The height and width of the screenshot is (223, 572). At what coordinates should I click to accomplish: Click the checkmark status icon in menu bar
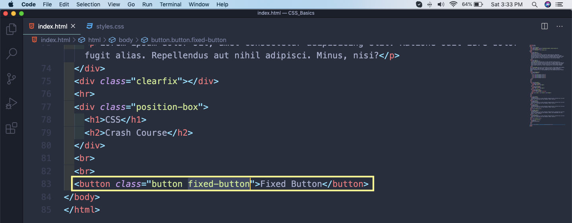pos(419,4)
